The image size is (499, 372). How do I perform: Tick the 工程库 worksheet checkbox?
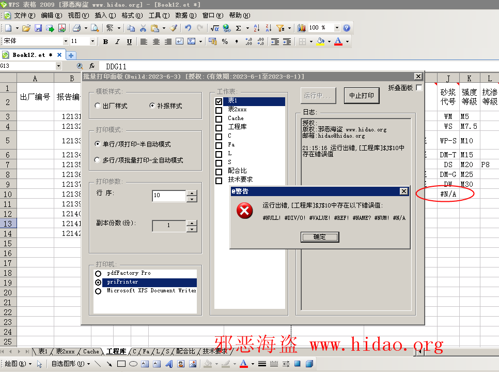(x=219, y=128)
